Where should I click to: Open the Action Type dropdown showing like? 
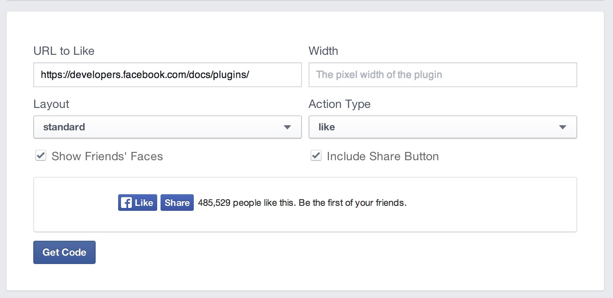coord(443,127)
